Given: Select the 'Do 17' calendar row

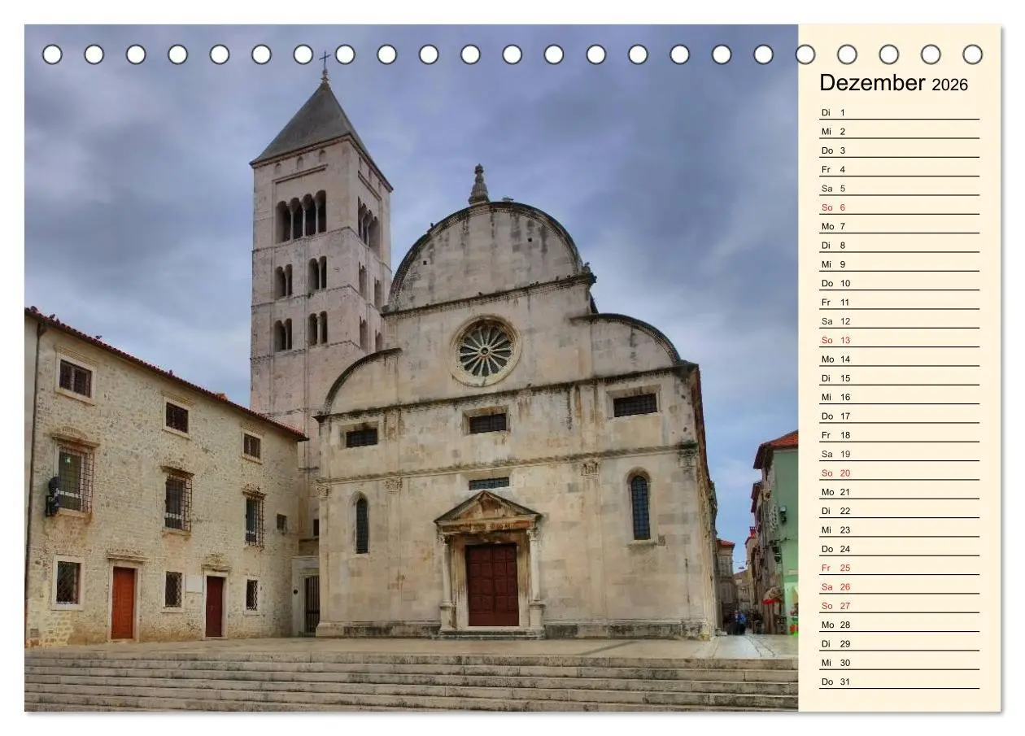Looking at the screenshot, I should tap(899, 416).
